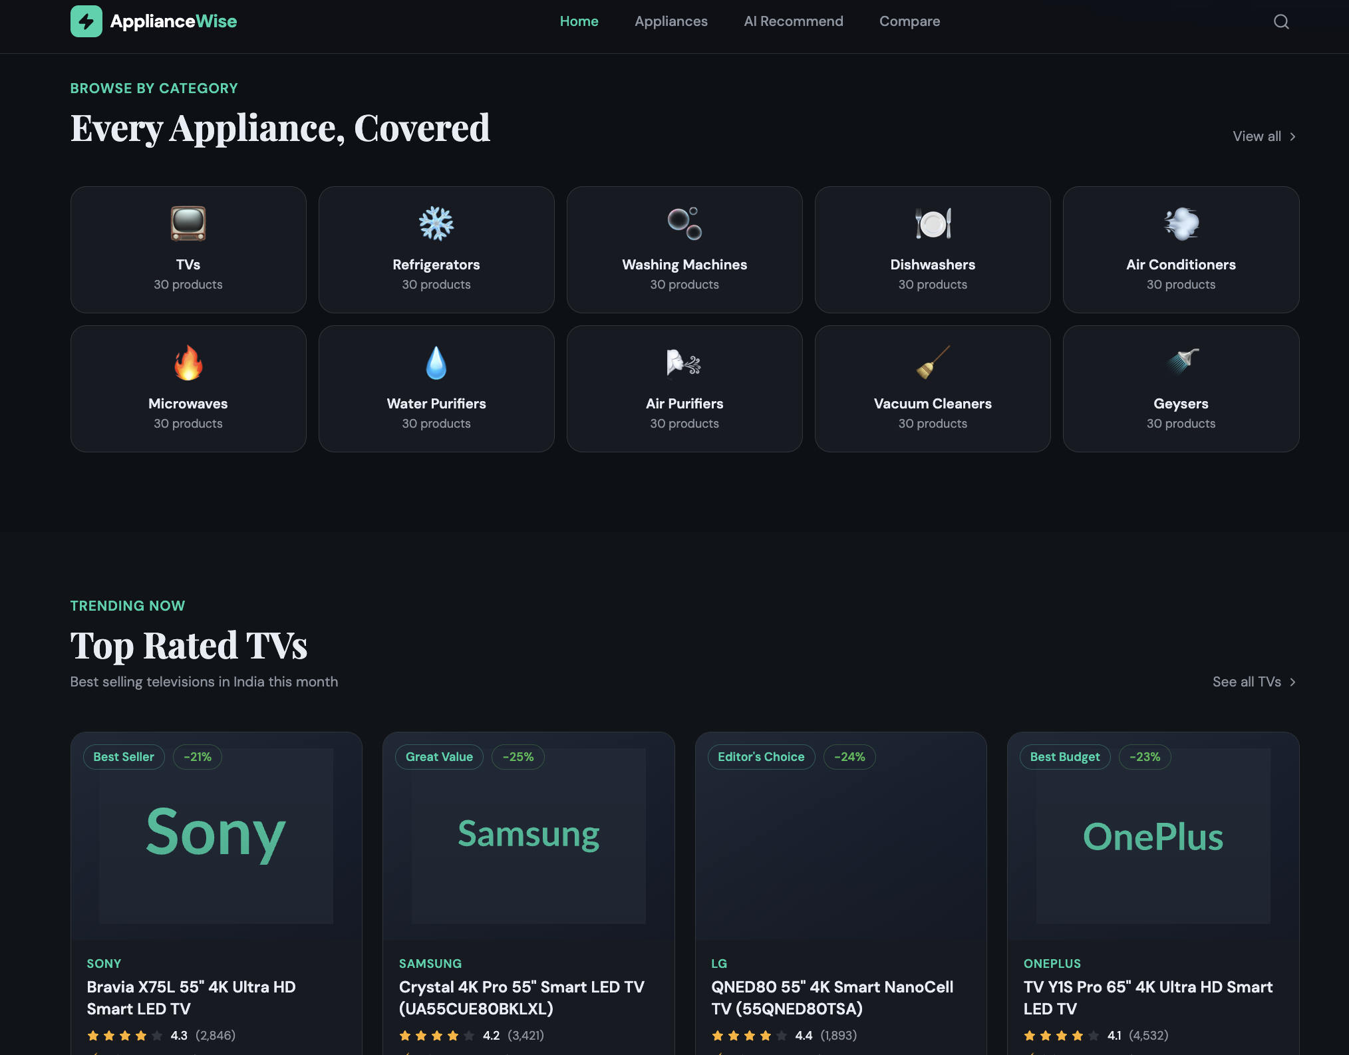Click the Editor's Choice badge
The image size is (1349, 1055).
tap(761, 757)
